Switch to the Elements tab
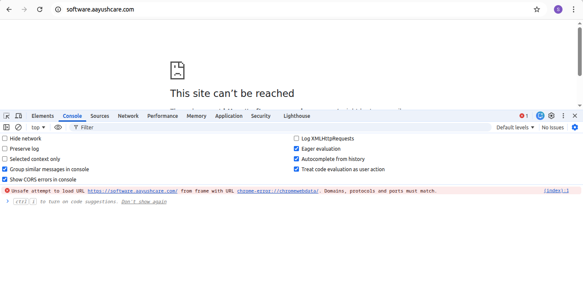The width and height of the screenshot is (583, 298). pos(43,116)
